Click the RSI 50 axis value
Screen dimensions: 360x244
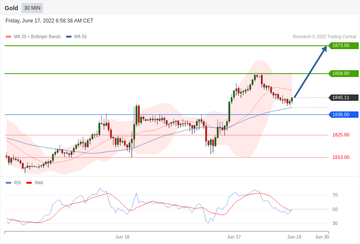pyautogui.click(x=335, y=209)
